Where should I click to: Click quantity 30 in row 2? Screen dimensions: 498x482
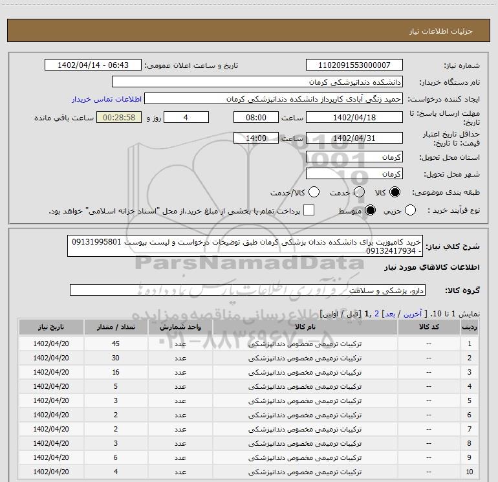point(116,358)
